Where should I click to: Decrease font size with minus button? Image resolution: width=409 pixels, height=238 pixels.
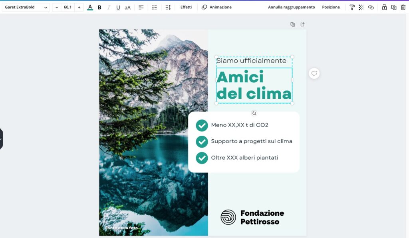click(57, 7)
